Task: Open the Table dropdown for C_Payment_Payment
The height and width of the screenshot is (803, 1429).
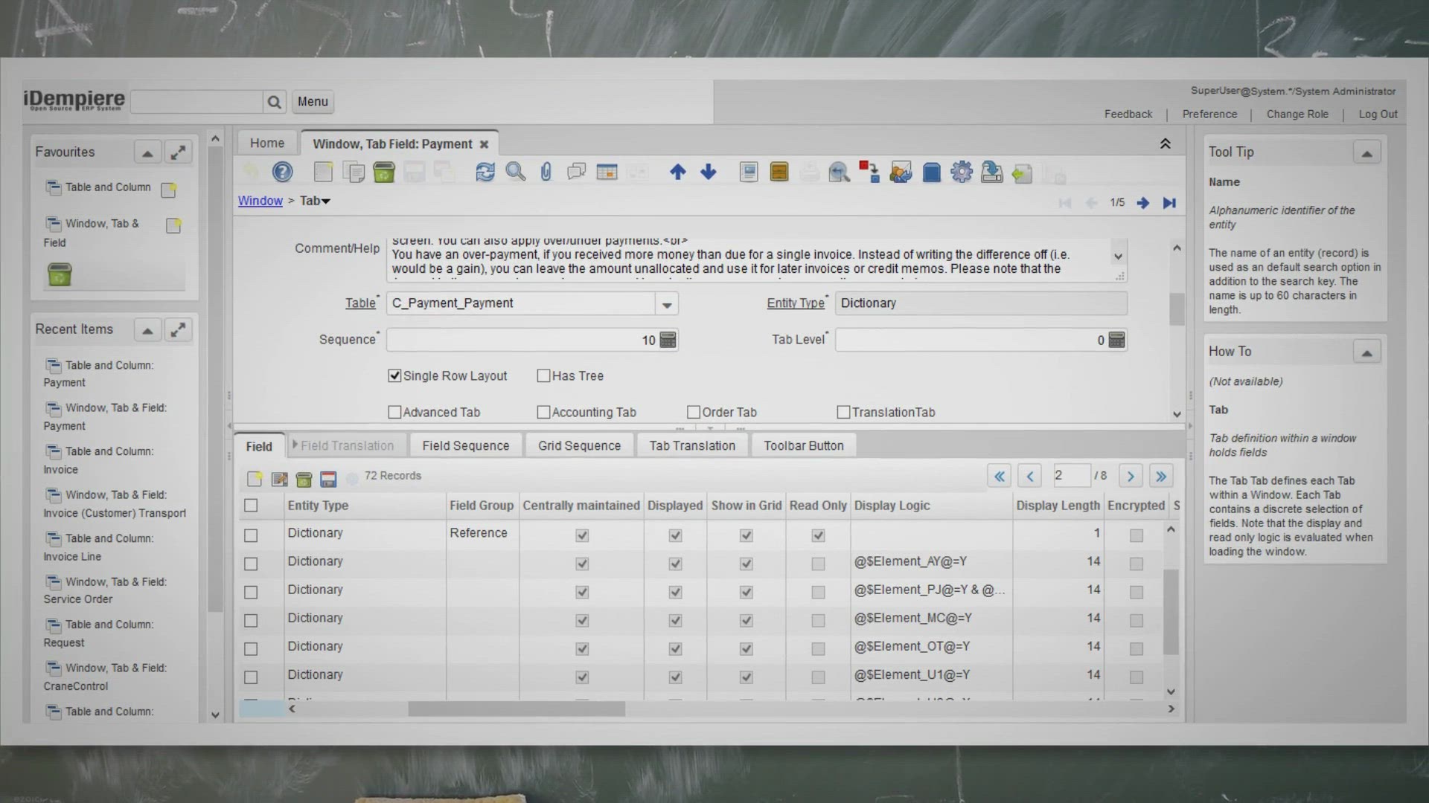Action: (667, 303)
